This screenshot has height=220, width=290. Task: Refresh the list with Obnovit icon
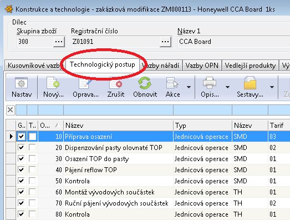[145, 83]
